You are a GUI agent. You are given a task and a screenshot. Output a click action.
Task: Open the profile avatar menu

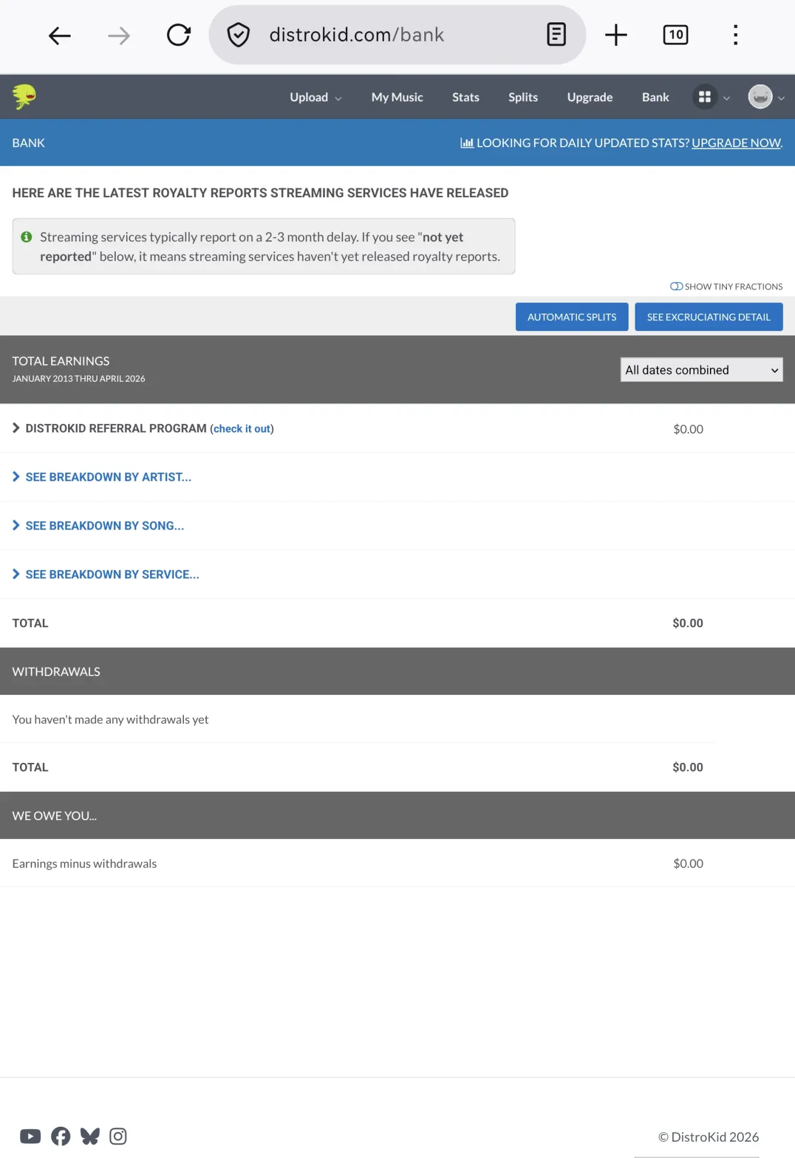pos(760,97)
